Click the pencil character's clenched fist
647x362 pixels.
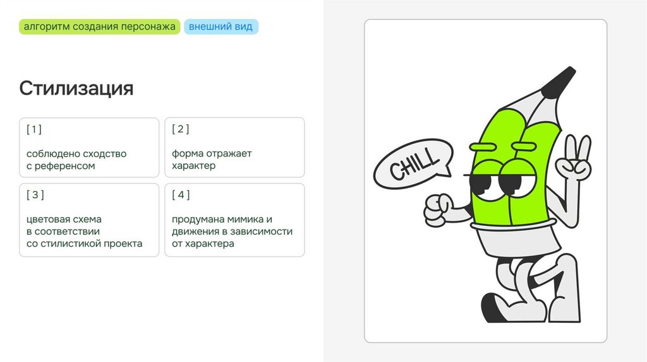coord(438,209)
